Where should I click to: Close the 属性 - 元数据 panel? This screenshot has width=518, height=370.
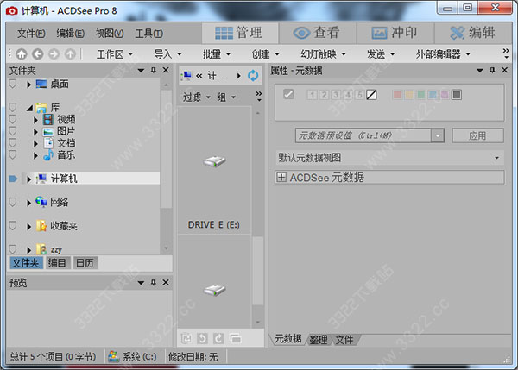click(505, 70)
